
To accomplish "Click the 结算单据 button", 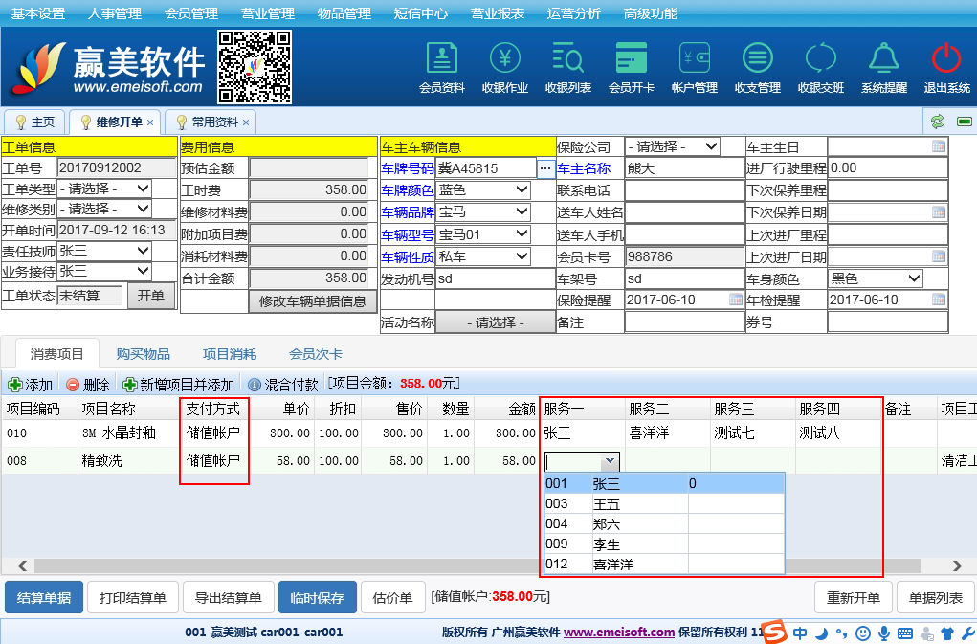I will click(x=44, y=598).
